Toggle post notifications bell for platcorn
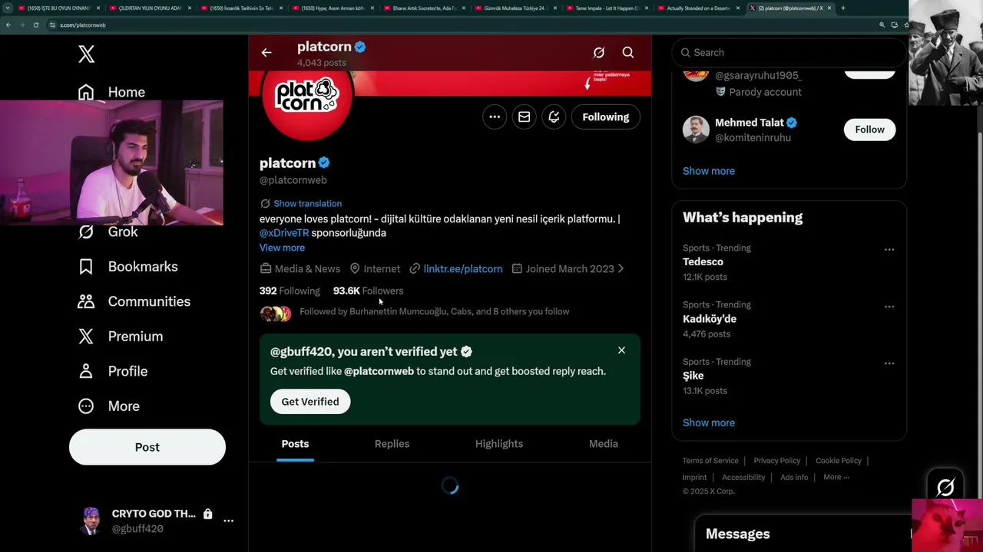 [554, 117]
